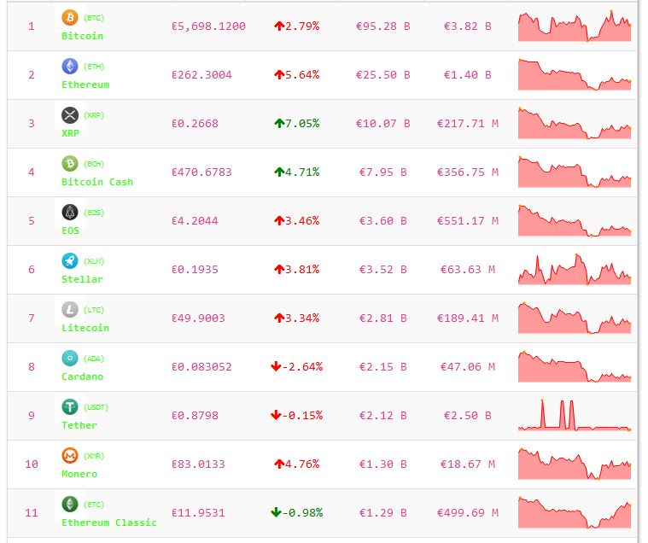The height and width of the screenshot is (543, 648).
Task: Click the Bitcoin coin icon
Action: 70,17
